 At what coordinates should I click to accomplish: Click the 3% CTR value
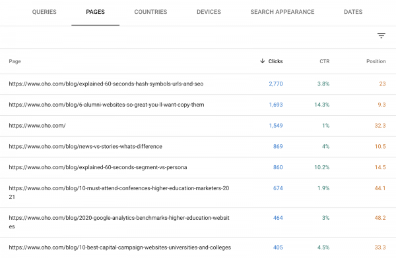[x=325, y=218]
